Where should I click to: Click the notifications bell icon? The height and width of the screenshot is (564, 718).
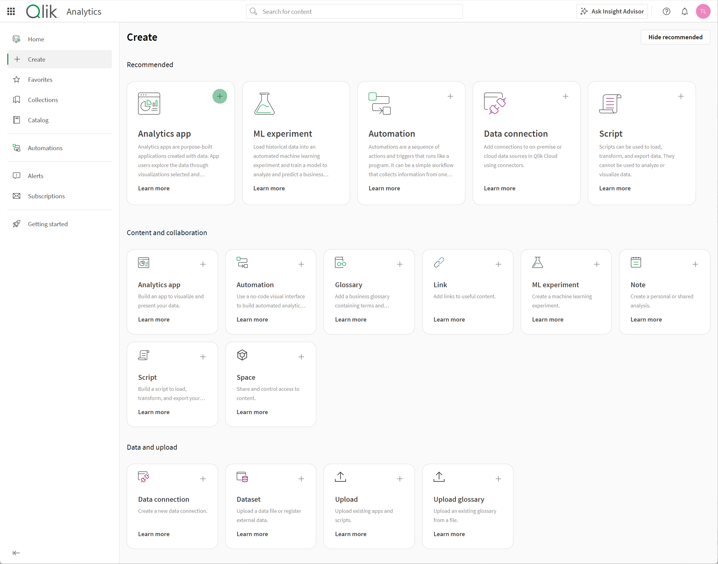click(685, 12)
